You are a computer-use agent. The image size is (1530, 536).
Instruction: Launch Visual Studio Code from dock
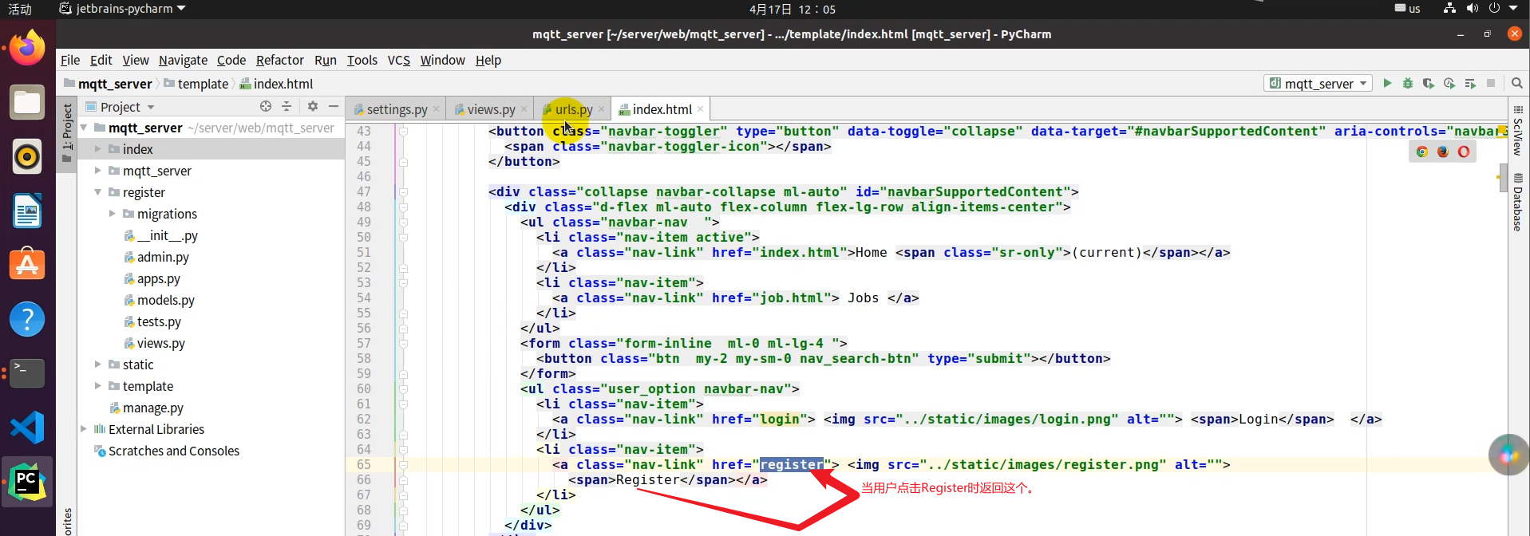(x=27, y=428)
